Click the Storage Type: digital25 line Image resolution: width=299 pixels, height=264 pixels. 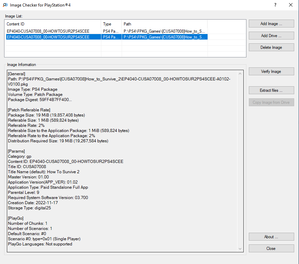30,208
